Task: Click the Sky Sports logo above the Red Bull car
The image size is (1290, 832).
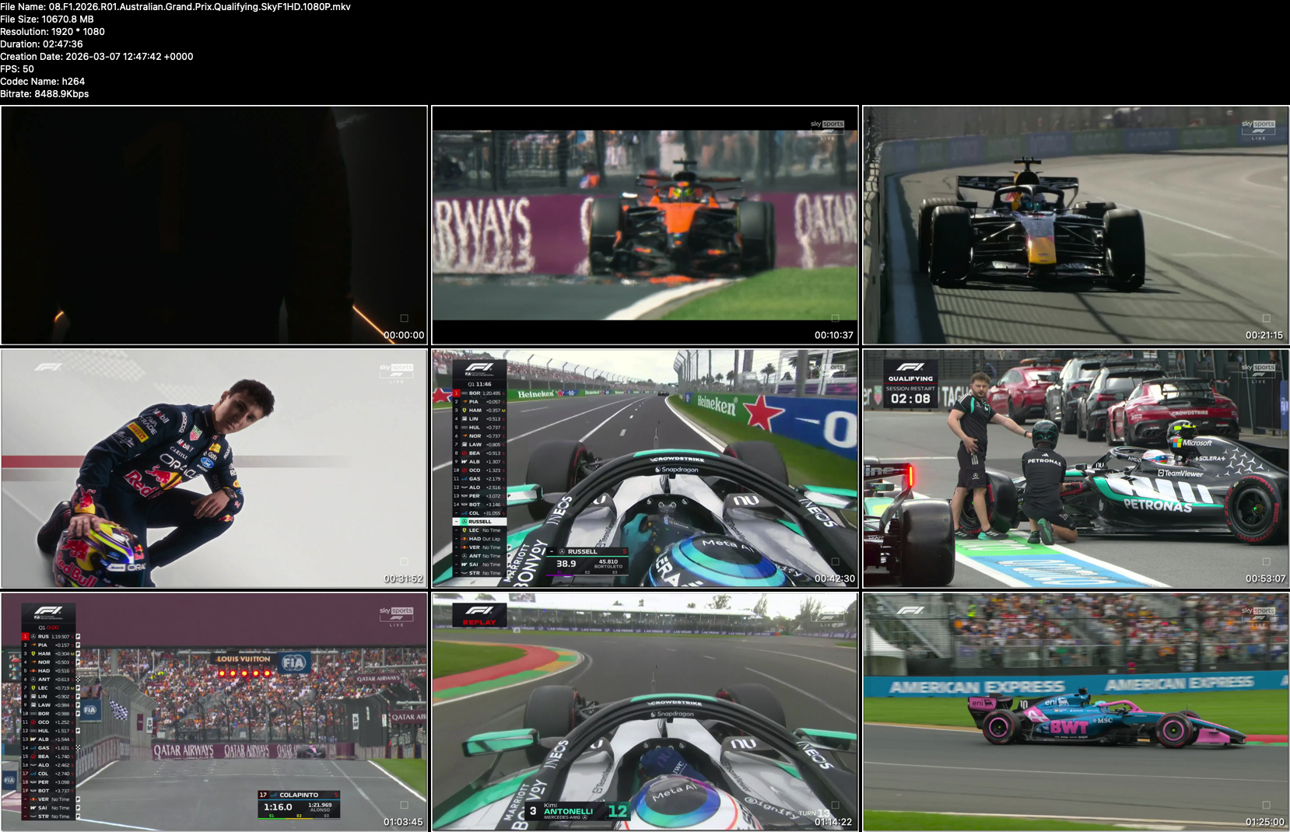Action: [x=1257, y=124]
